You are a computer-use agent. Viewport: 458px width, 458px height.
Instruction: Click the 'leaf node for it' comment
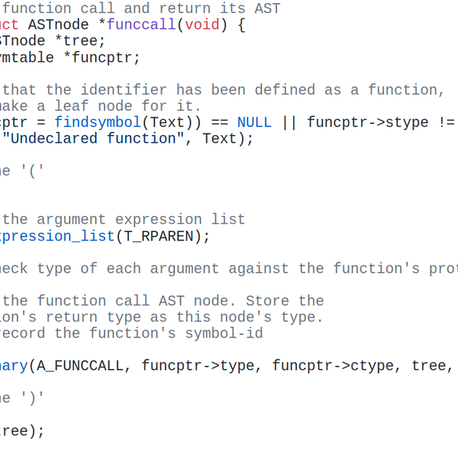(128, 106)
